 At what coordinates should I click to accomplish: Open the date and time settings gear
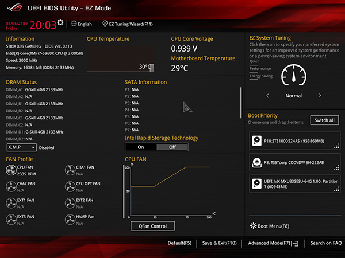tap(60, 22)
